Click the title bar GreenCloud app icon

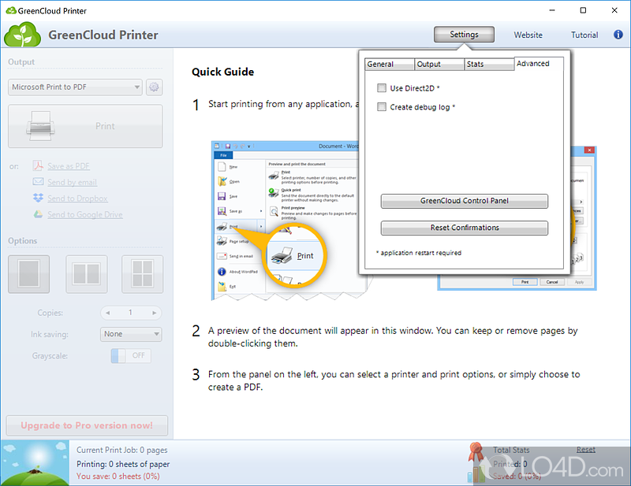10,10
